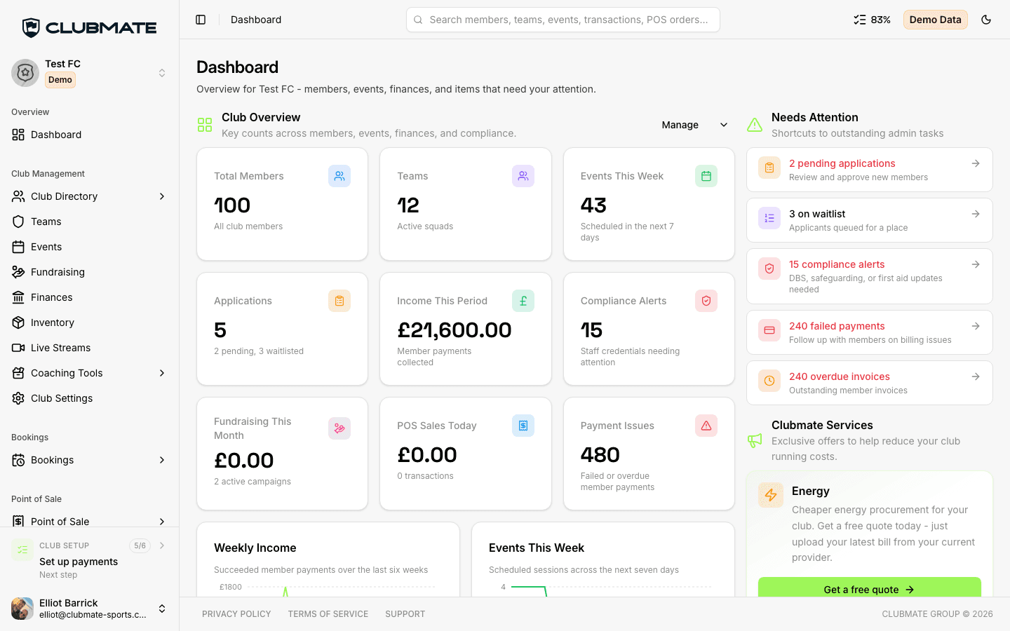Click the Weekly Income chart heading
1010x631 pixels.
click(255, 548)
